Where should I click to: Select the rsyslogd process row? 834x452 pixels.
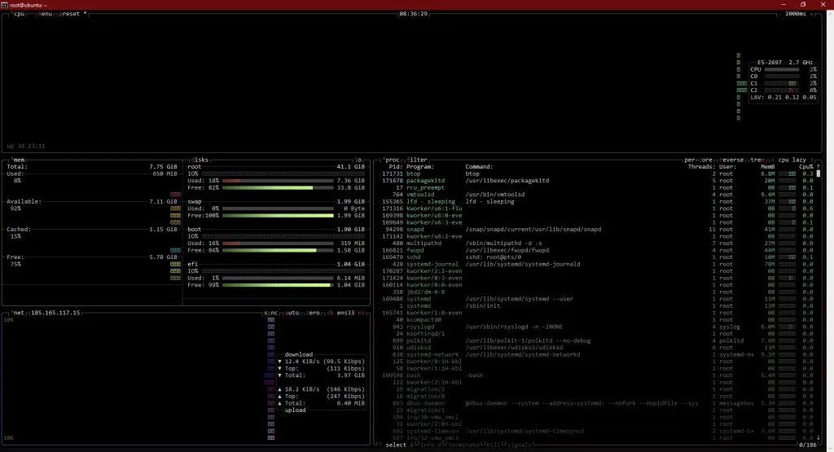(598, 327)
